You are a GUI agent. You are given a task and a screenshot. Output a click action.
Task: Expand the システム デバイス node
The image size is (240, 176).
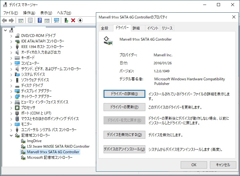[x=11, y=75]
